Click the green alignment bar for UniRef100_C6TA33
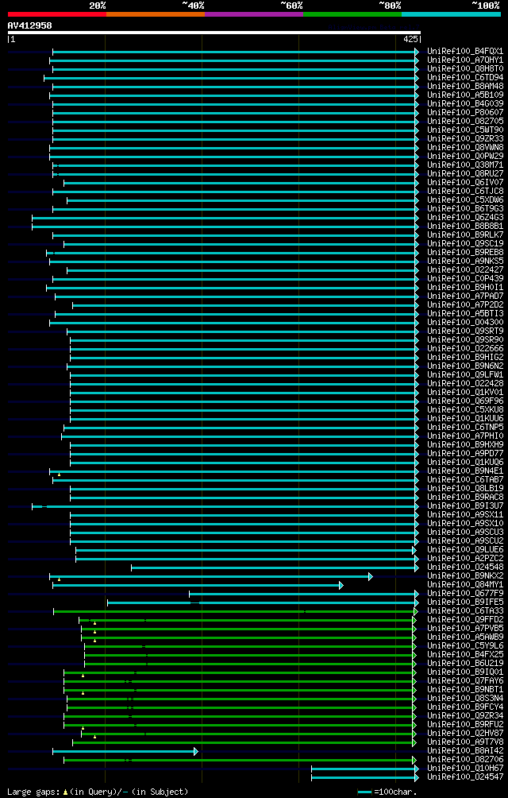This screenshot has width=508, height=798. coord(236,611)
